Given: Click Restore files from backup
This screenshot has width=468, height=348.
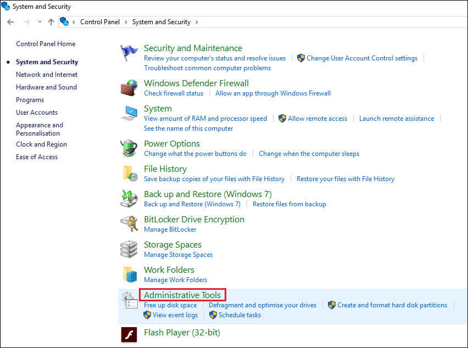Looking at the screenshot, I should click(289, 204).
